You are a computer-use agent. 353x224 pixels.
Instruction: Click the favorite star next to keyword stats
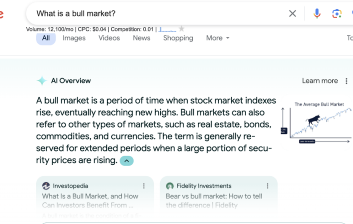tap(181, 29)
